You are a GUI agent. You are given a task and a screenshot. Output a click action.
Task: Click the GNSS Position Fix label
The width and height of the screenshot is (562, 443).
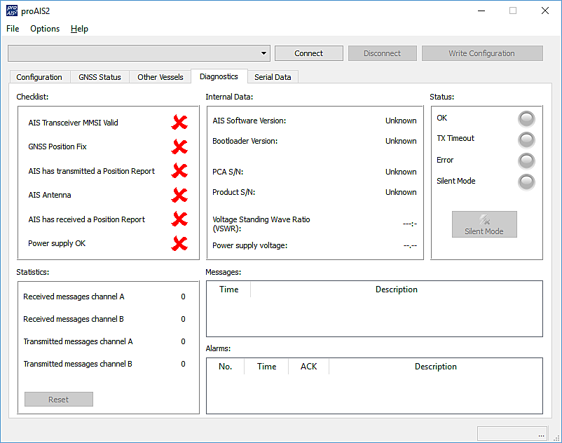point(57,146)
